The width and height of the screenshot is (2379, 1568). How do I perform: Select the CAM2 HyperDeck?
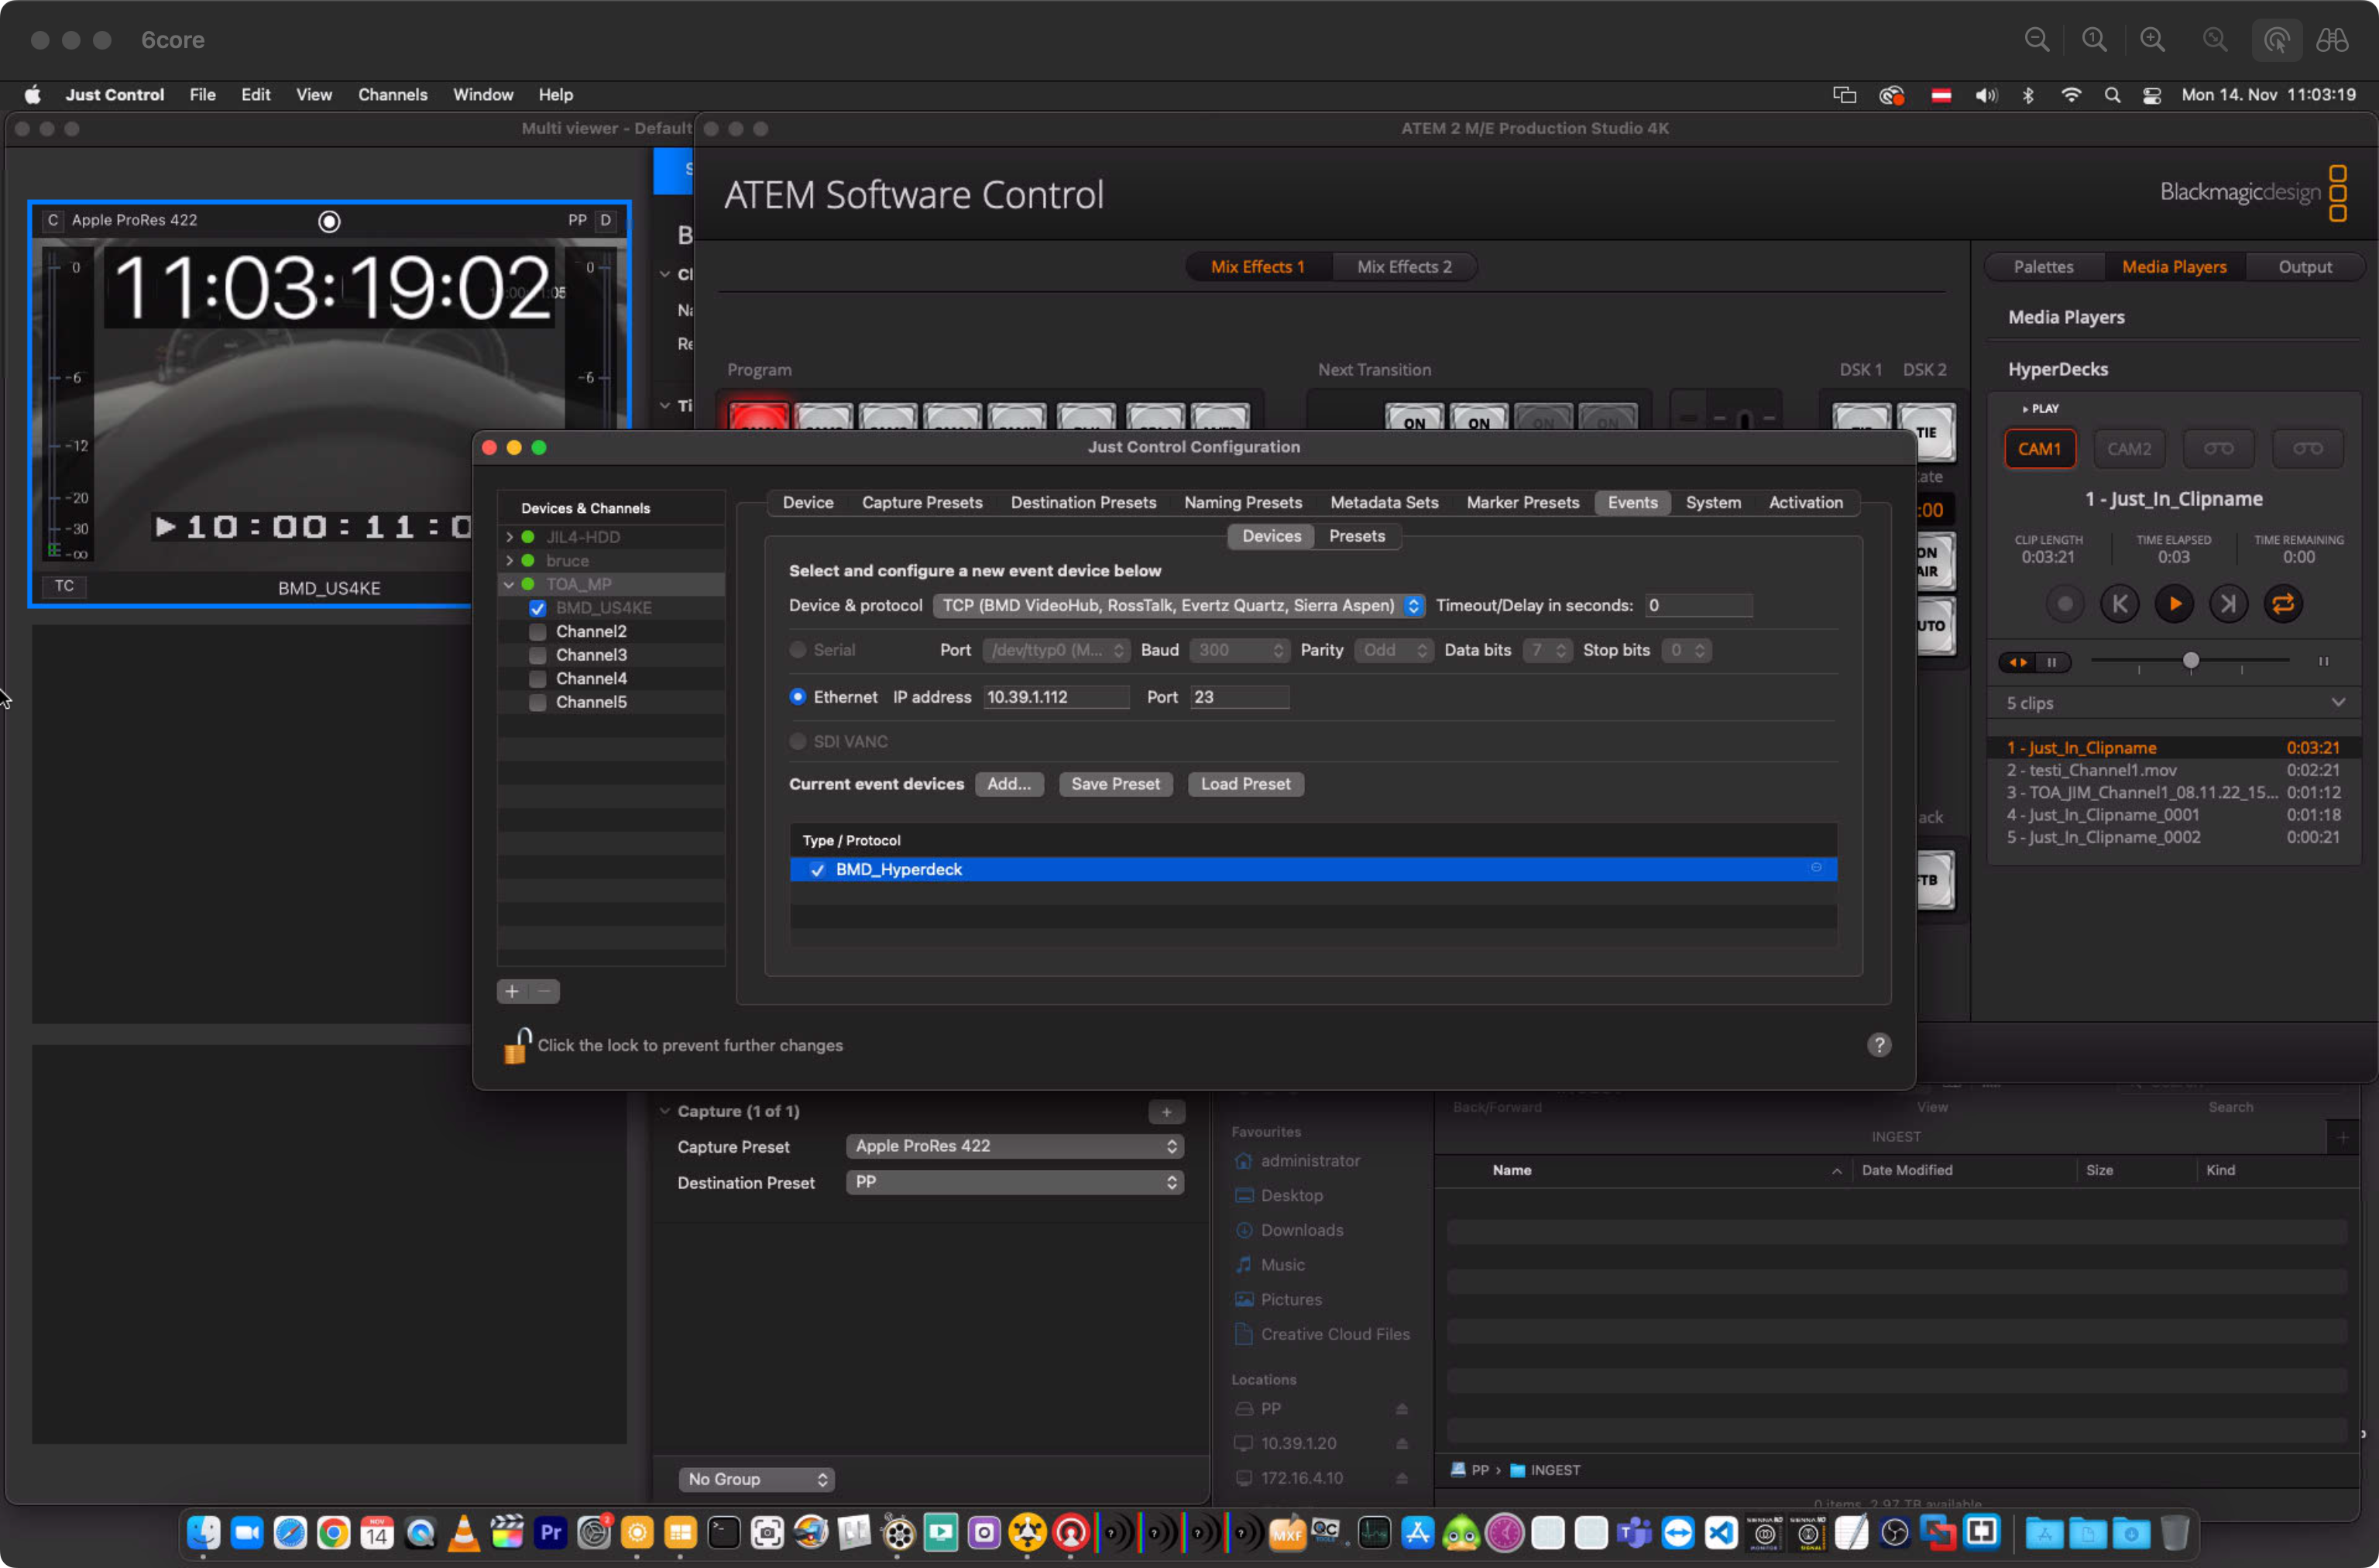(x=2128, y=449)
